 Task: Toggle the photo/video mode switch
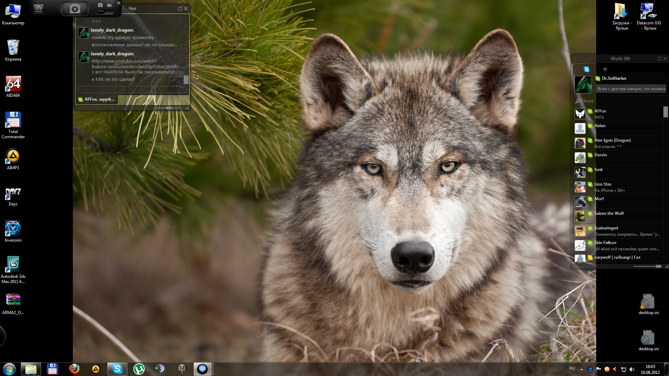coord(105,12)
